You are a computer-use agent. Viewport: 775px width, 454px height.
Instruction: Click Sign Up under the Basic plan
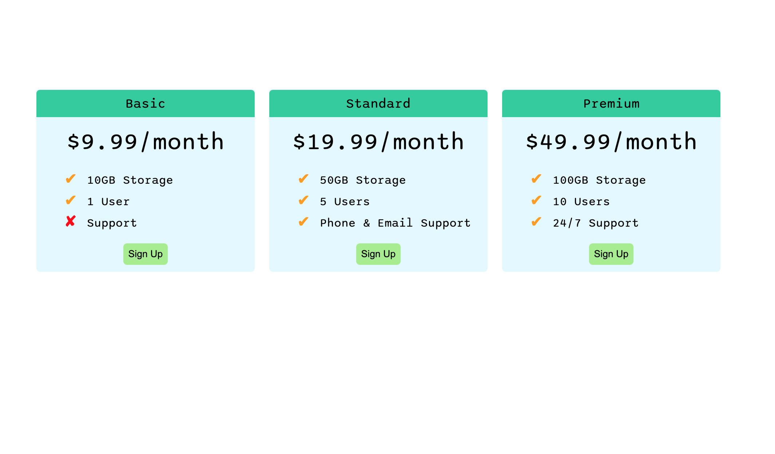[145, 254]
